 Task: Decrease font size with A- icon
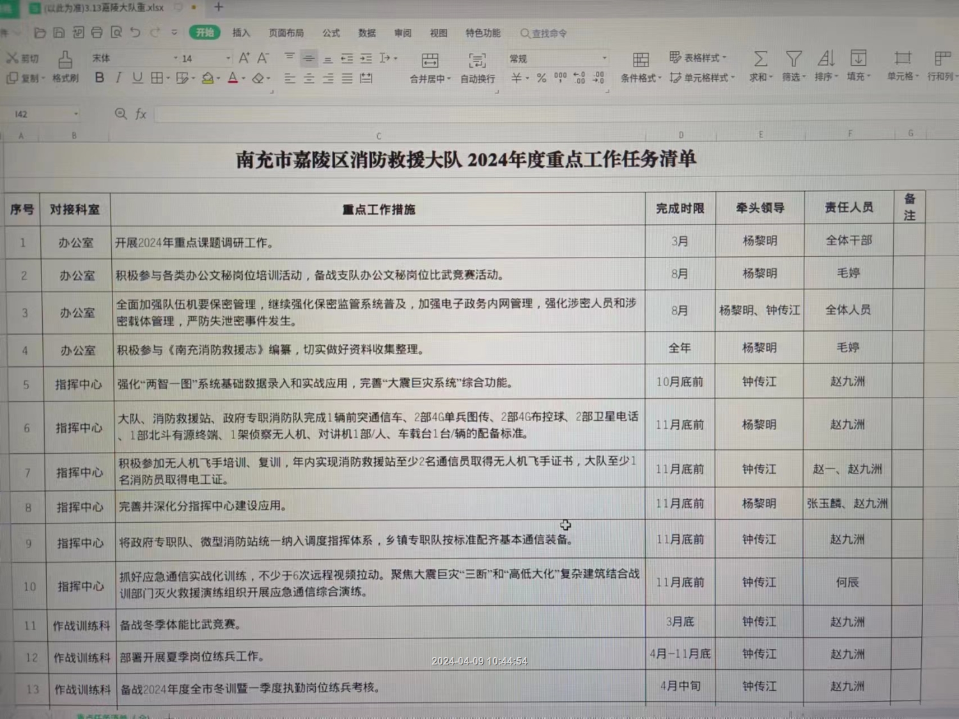coord(263,58)
